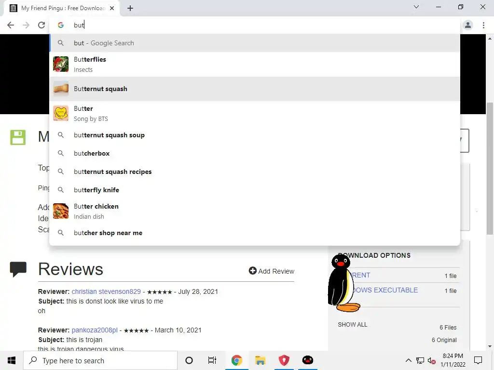Open the red shield app on taskbar

point(284,360)
